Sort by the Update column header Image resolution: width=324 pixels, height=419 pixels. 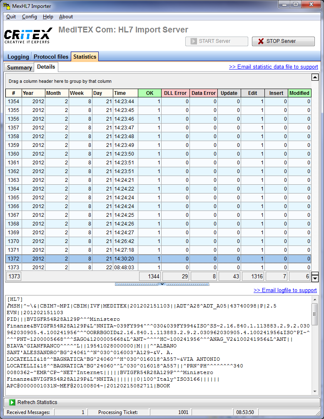coord(229,93)
